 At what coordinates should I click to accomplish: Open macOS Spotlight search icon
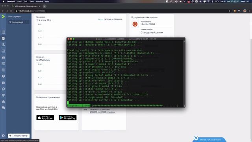(x=171, y=2)
